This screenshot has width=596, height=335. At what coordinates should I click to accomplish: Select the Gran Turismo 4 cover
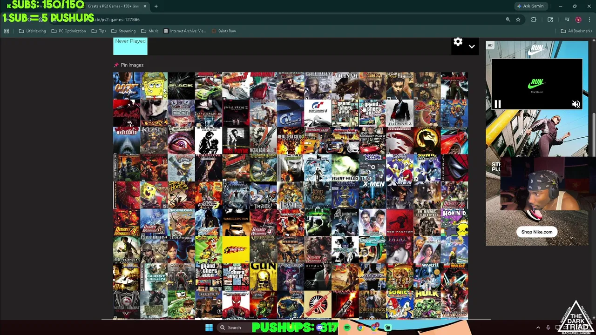(x=318, y=113)
